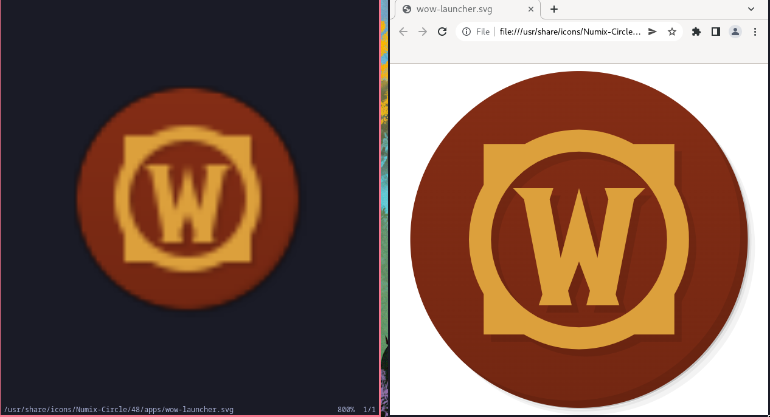Select the wow-launcher.svg tab
The image size is (770, 417).
pyautogui.click(x=468, y=9)
